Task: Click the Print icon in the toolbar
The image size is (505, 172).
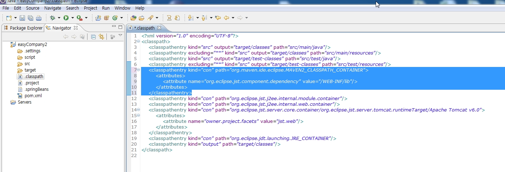Action: tap(39, 18)
